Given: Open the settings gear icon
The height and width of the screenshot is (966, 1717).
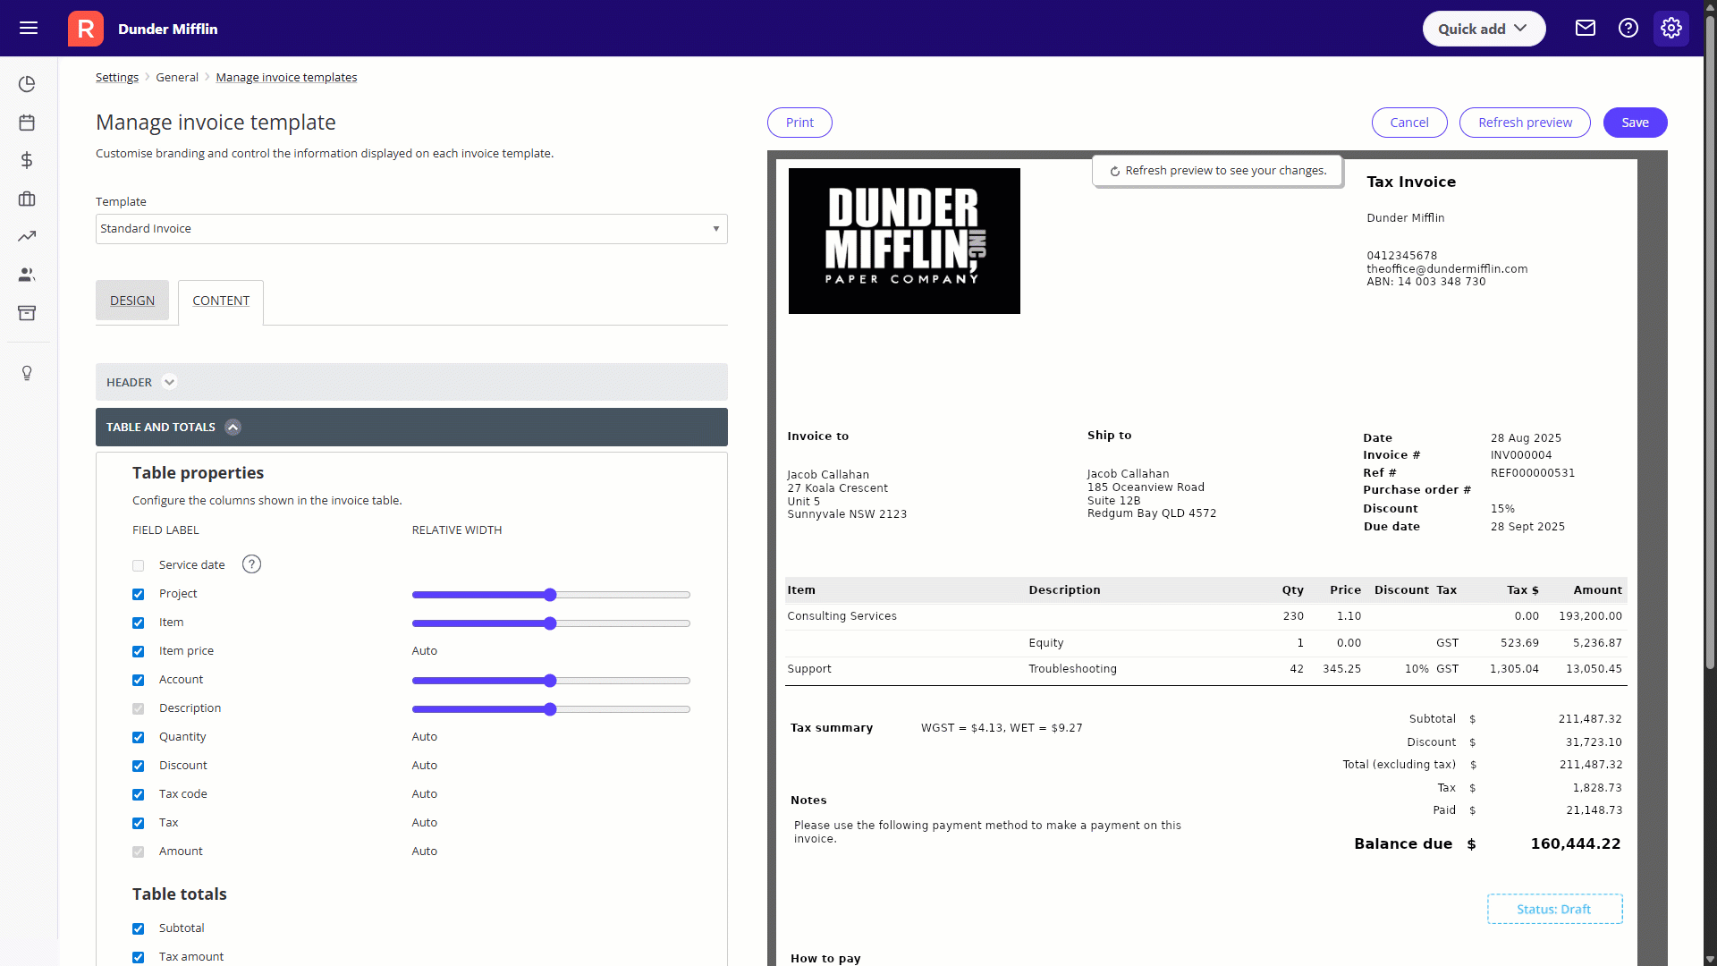Looking at the screenshot, I should (x=1671, y=29).
